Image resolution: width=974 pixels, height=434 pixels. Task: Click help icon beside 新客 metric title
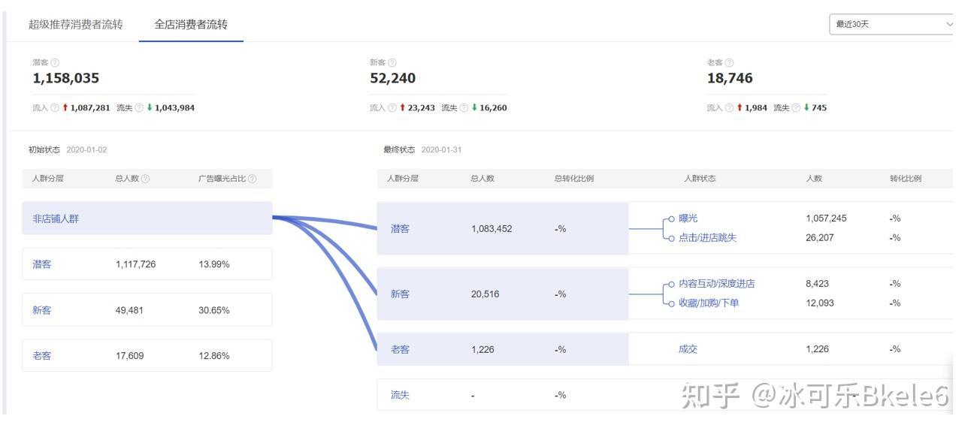[x=392, y=63]
